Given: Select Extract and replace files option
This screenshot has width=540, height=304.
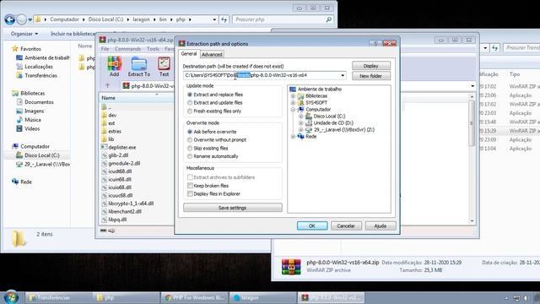Looking at the screenshot, I should pyautogui.click(x=190, y=95).
